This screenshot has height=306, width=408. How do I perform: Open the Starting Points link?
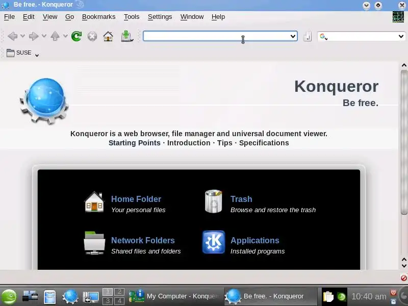point(134,143)
